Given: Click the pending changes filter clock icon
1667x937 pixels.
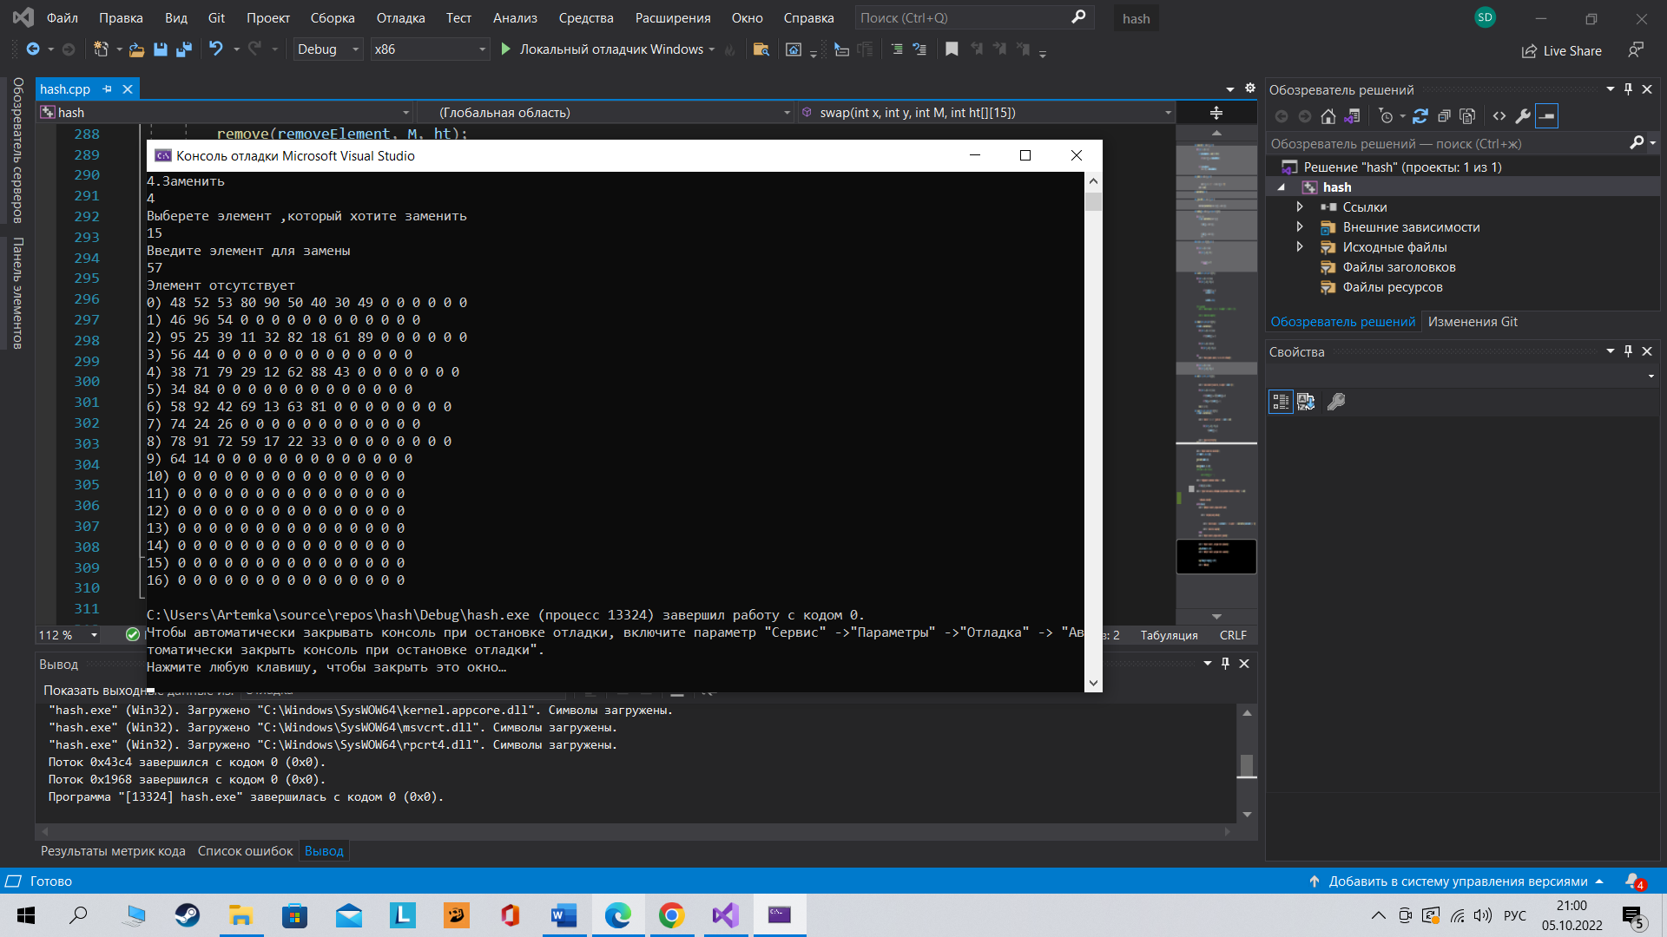Looking at the screenshot, I should [1387, 116].
